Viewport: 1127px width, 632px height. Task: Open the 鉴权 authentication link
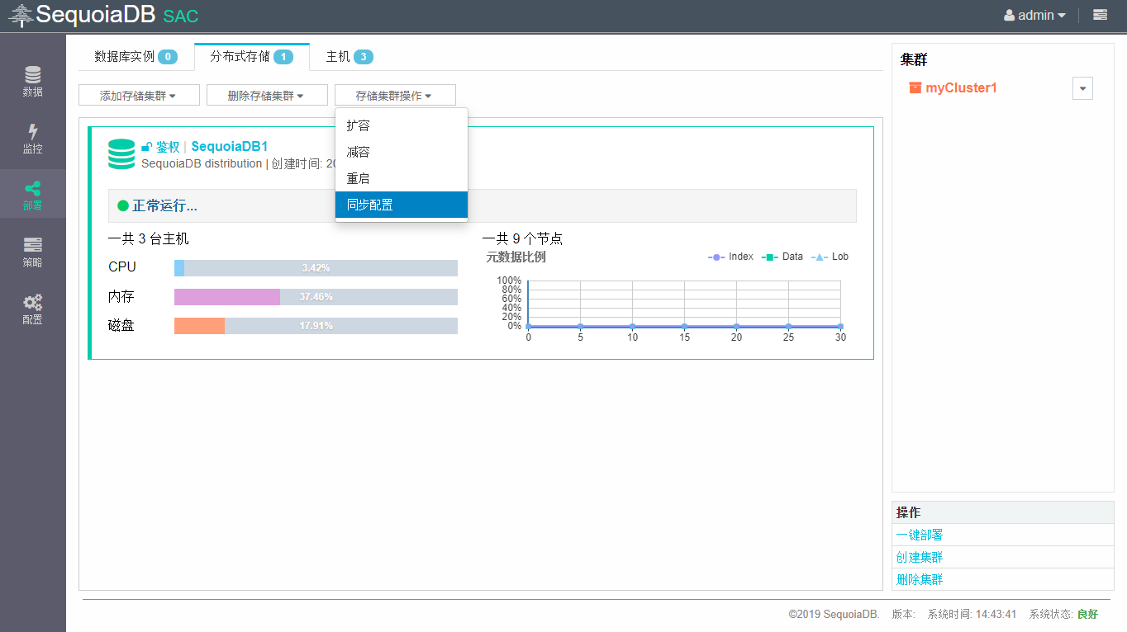point(168,147)
